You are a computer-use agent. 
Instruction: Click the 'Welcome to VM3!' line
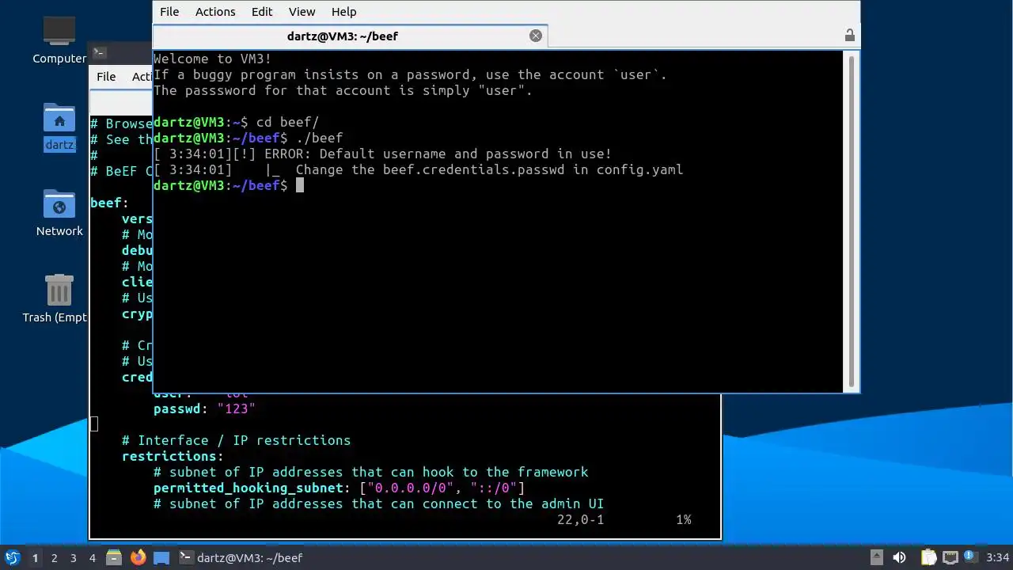tap(212, 59)
